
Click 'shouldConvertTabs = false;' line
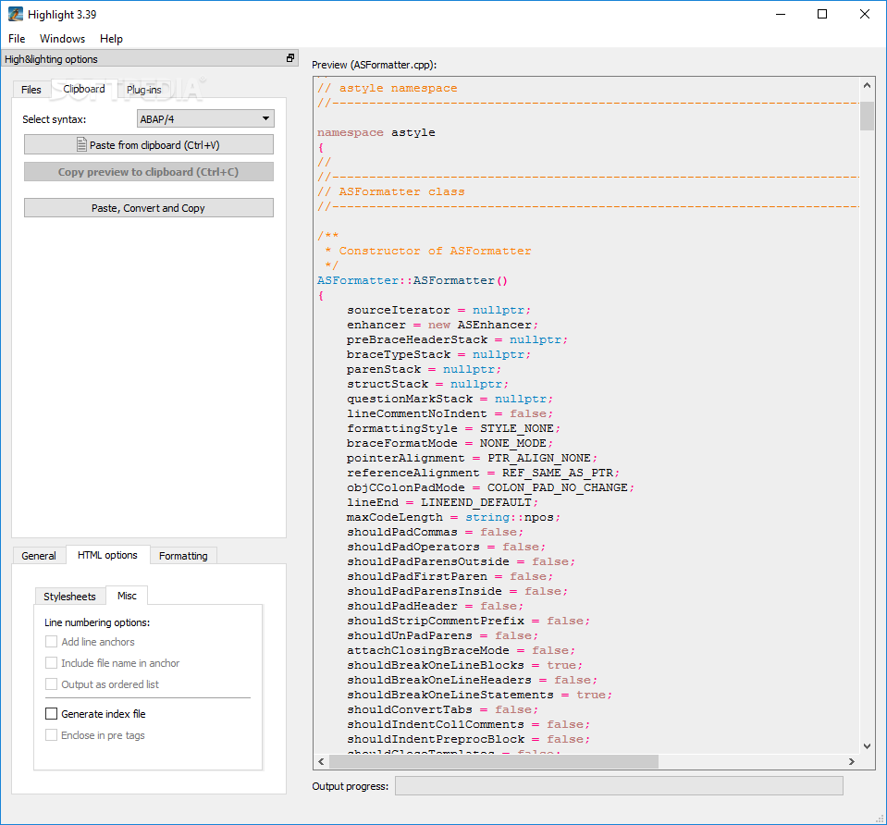coord(442,709)
